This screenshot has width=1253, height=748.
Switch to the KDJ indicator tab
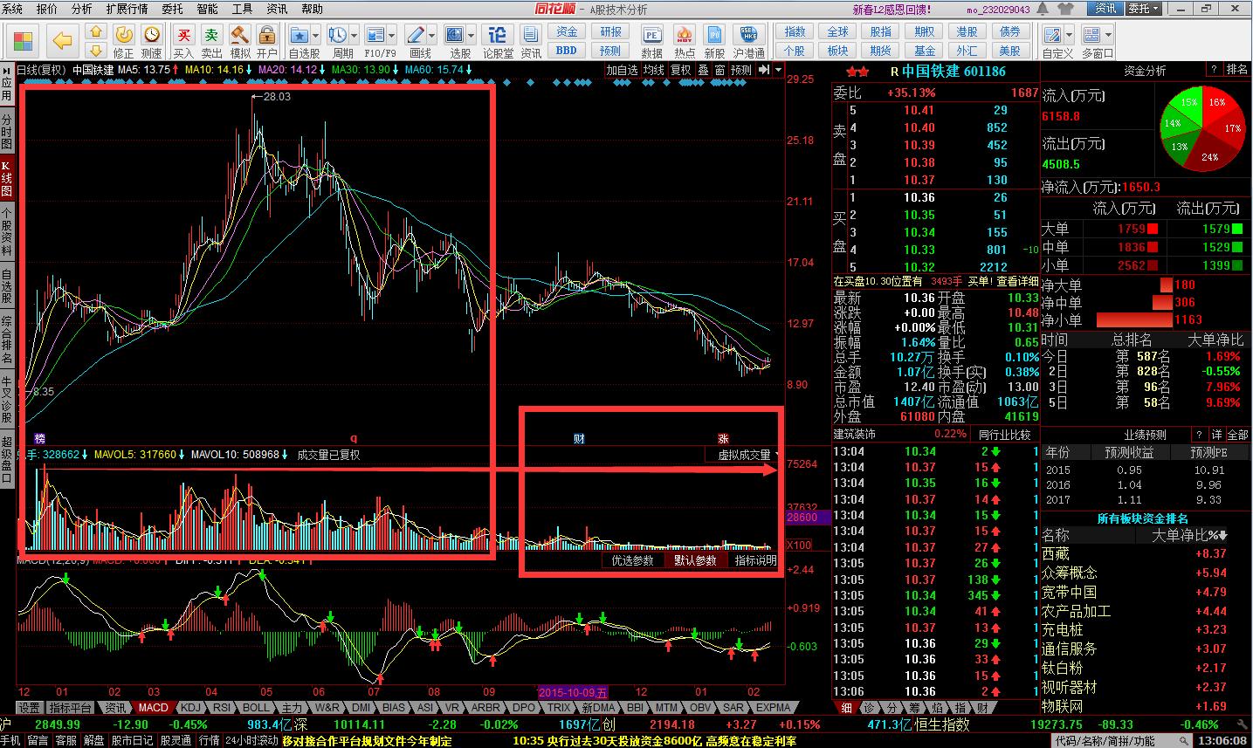click(x=190, y=708)
